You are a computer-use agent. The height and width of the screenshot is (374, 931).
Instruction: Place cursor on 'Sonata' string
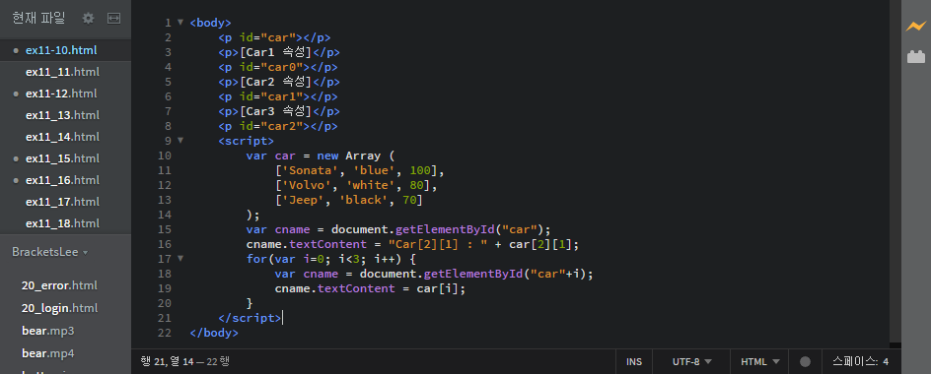[309, 170]
